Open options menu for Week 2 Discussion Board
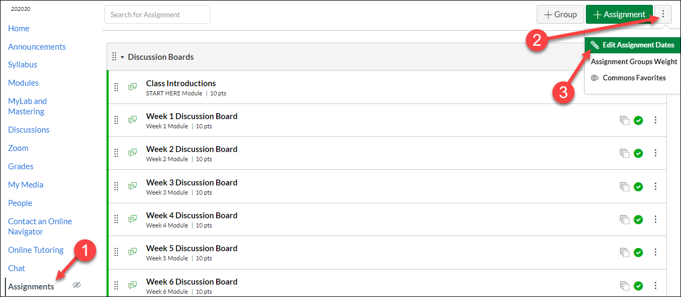The height and width of the screenshot is (297, 681). 656,153
